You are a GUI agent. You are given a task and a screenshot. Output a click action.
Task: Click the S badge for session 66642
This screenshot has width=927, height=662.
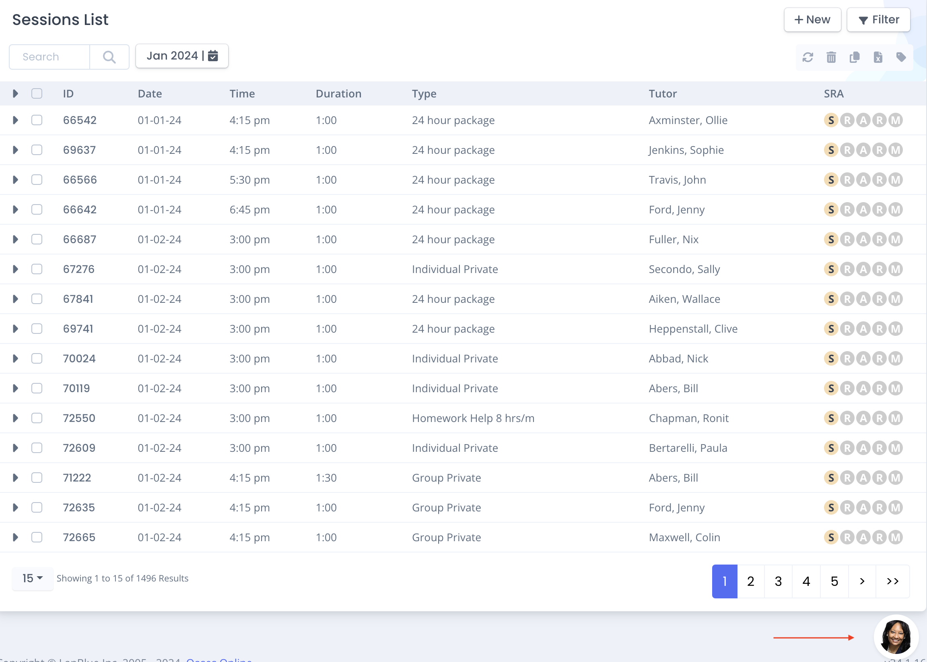tap(831, 209)
